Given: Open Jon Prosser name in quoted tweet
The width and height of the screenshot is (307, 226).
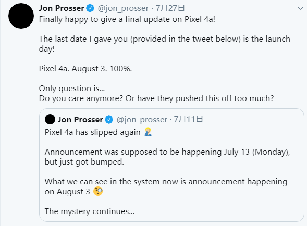Looking at the screenshot, I should click(80, 120).
